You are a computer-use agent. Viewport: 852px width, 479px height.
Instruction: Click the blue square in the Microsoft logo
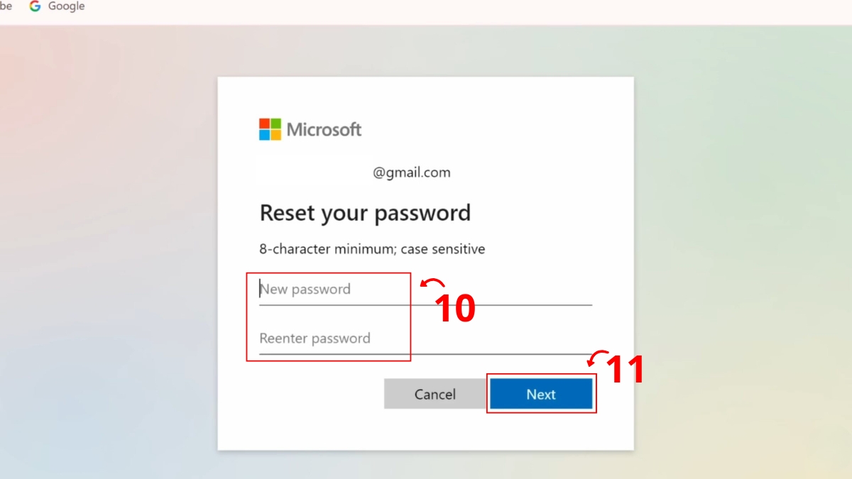coord(265,134)
